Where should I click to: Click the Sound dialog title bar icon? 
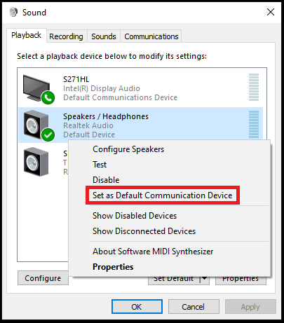click(13, 12)
